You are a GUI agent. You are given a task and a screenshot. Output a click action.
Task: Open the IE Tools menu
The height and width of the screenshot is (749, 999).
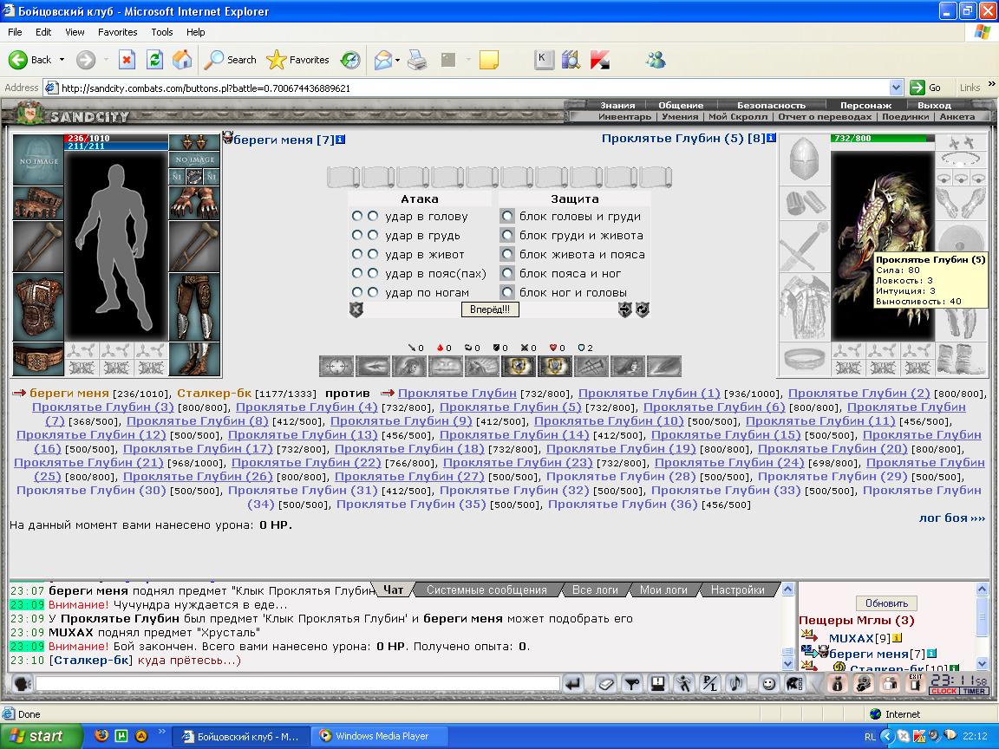point(162,32)
